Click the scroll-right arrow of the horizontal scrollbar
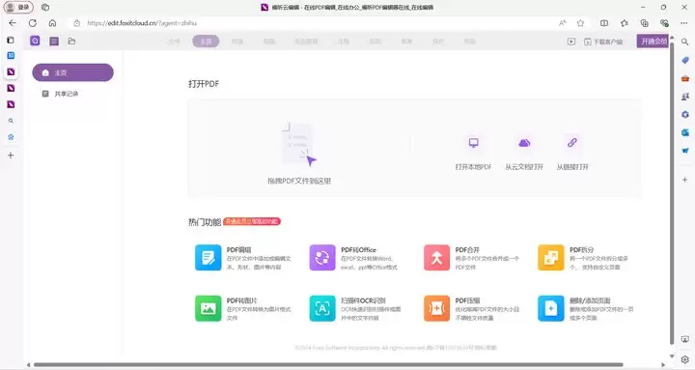 663,364
